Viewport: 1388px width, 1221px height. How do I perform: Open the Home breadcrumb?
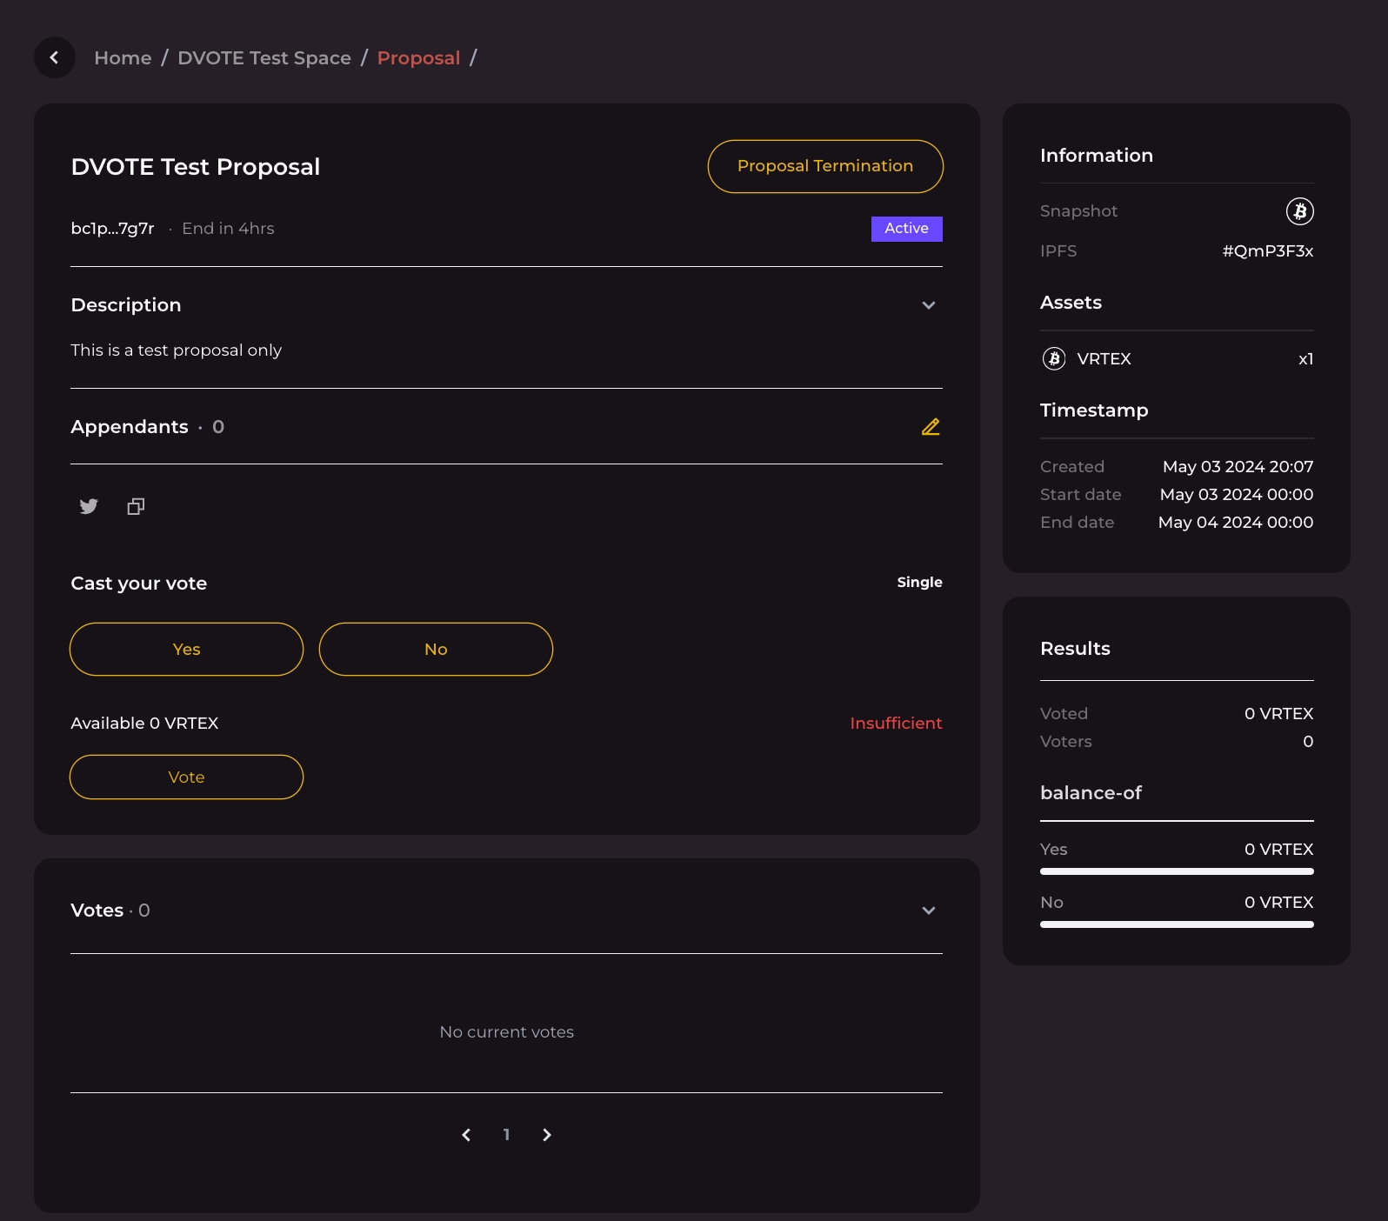(x=123, y=58)
